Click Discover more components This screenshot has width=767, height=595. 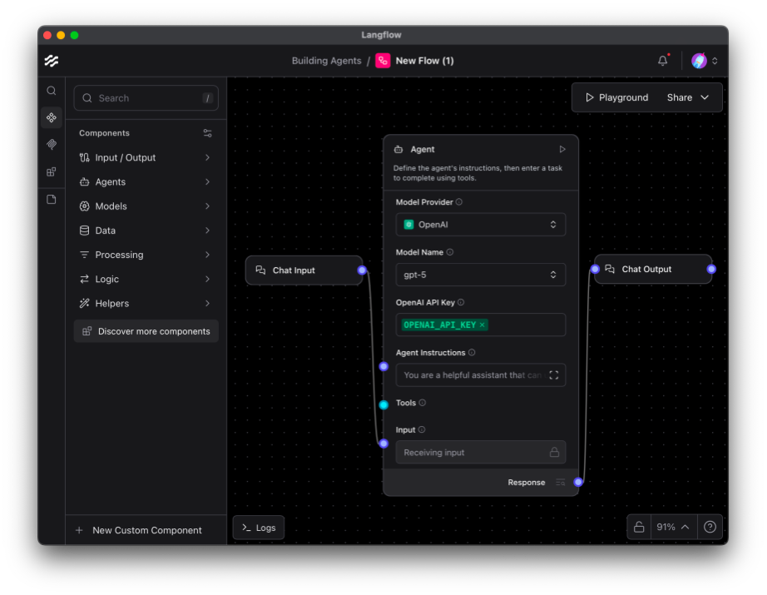[146, 330]
